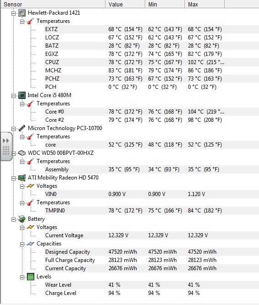Click the Micron Technology RAM stick icon
Viewport: 259px width, 305px height.
22,128
